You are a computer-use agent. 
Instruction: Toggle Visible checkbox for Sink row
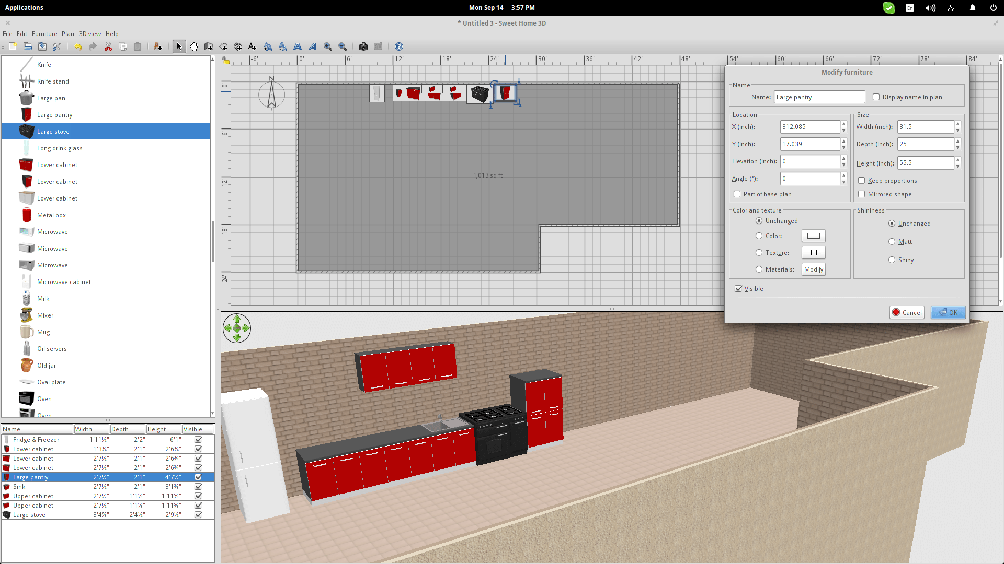coord(198,487)
